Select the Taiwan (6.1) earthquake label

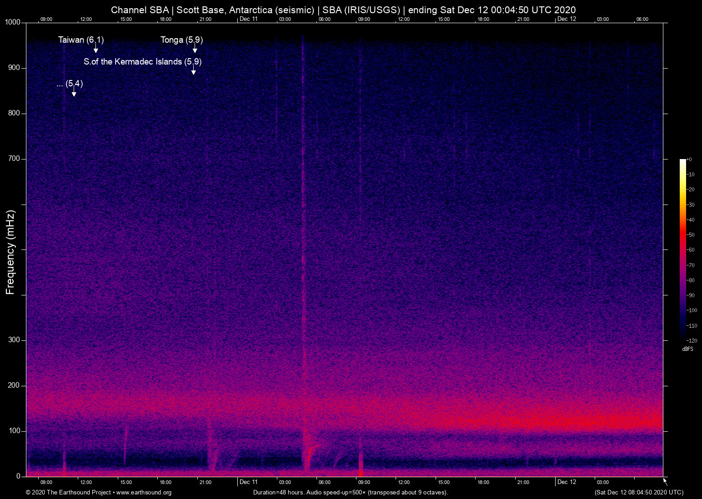(81, 40)
